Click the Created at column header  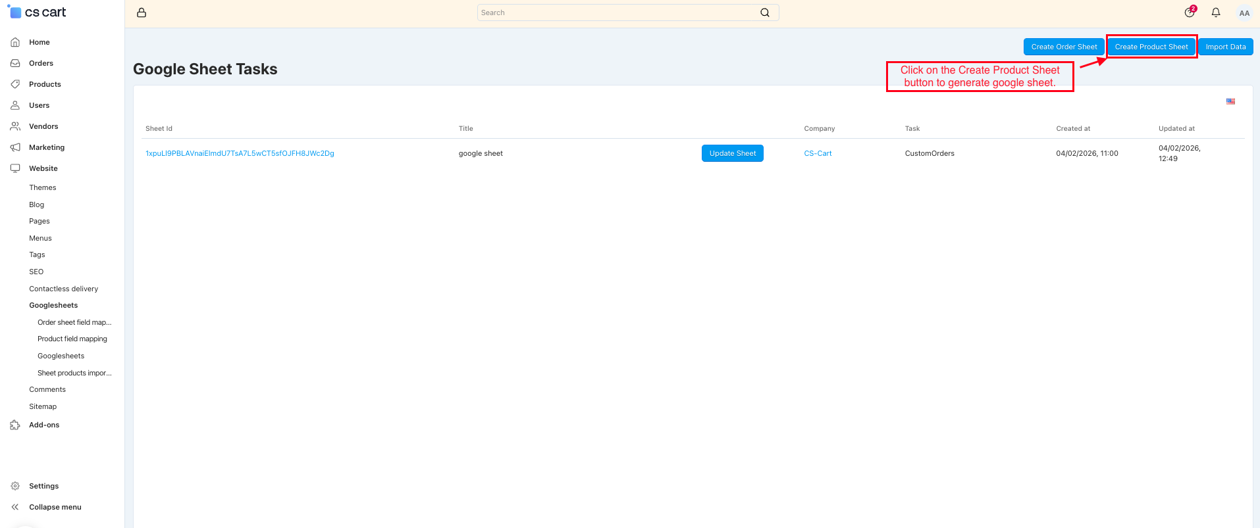(1072, 128)
